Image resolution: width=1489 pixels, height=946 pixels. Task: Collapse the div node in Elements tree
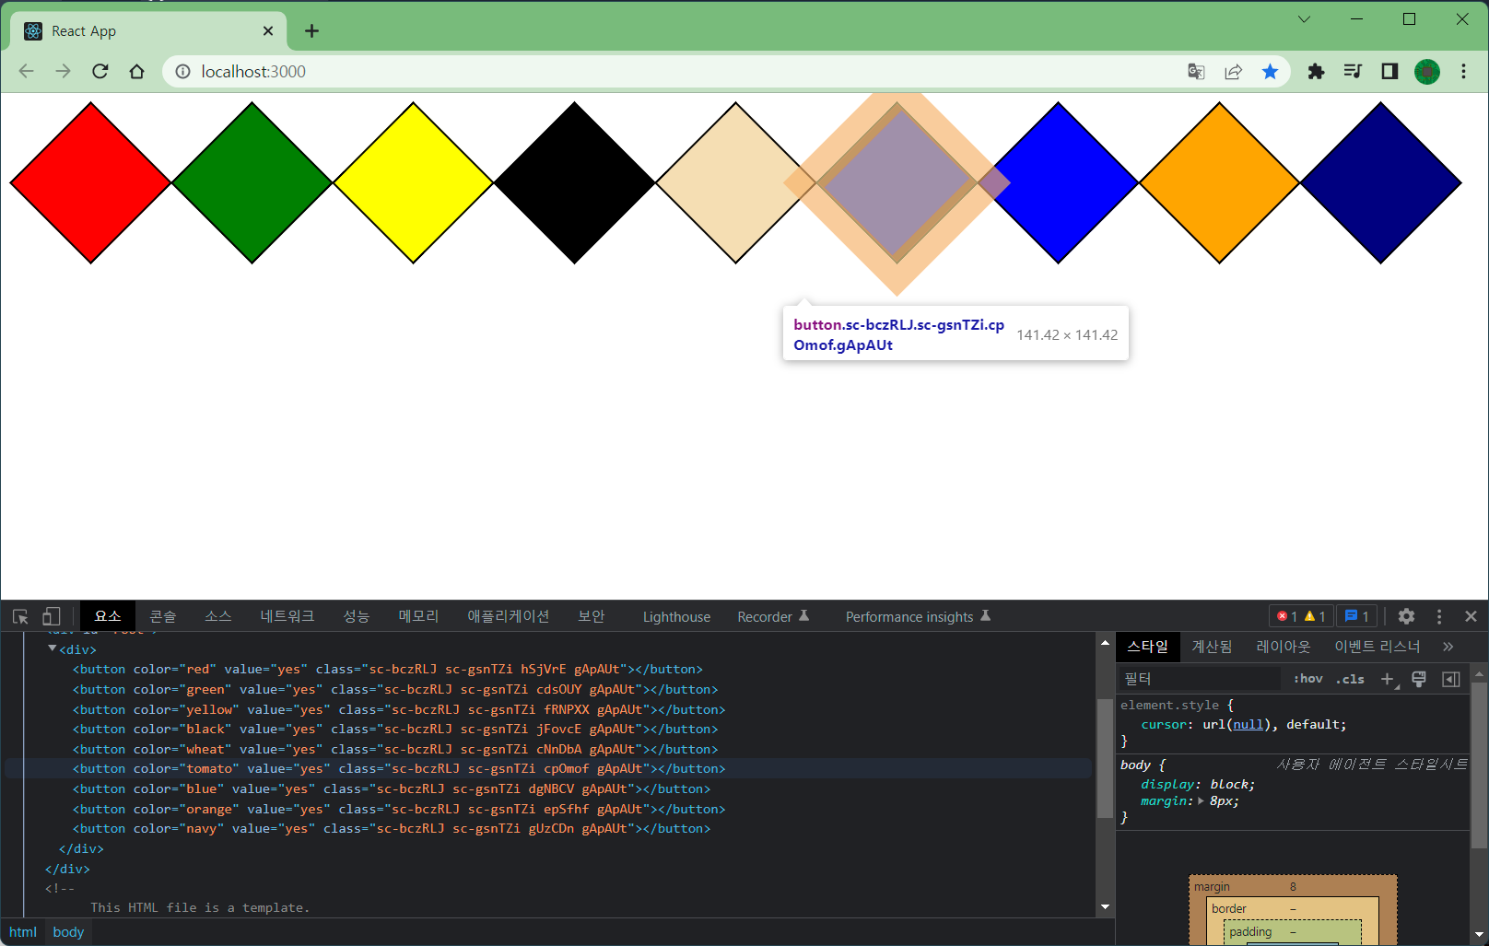click(x=52, y=649)
